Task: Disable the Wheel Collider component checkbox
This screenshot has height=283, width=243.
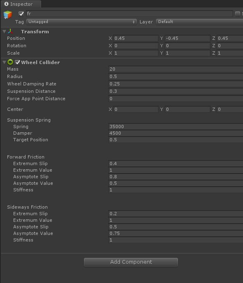Action: point(17,62)
